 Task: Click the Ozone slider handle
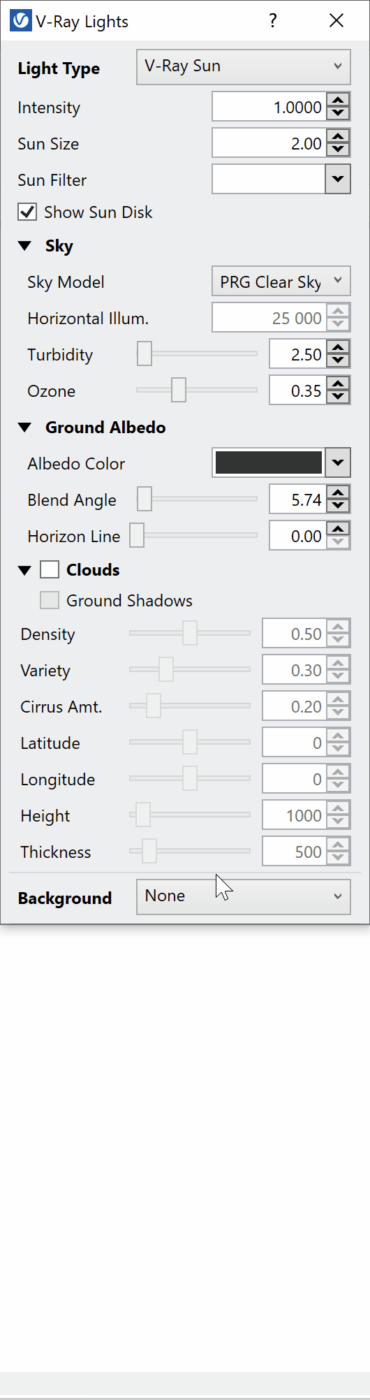tap(179, 390)
